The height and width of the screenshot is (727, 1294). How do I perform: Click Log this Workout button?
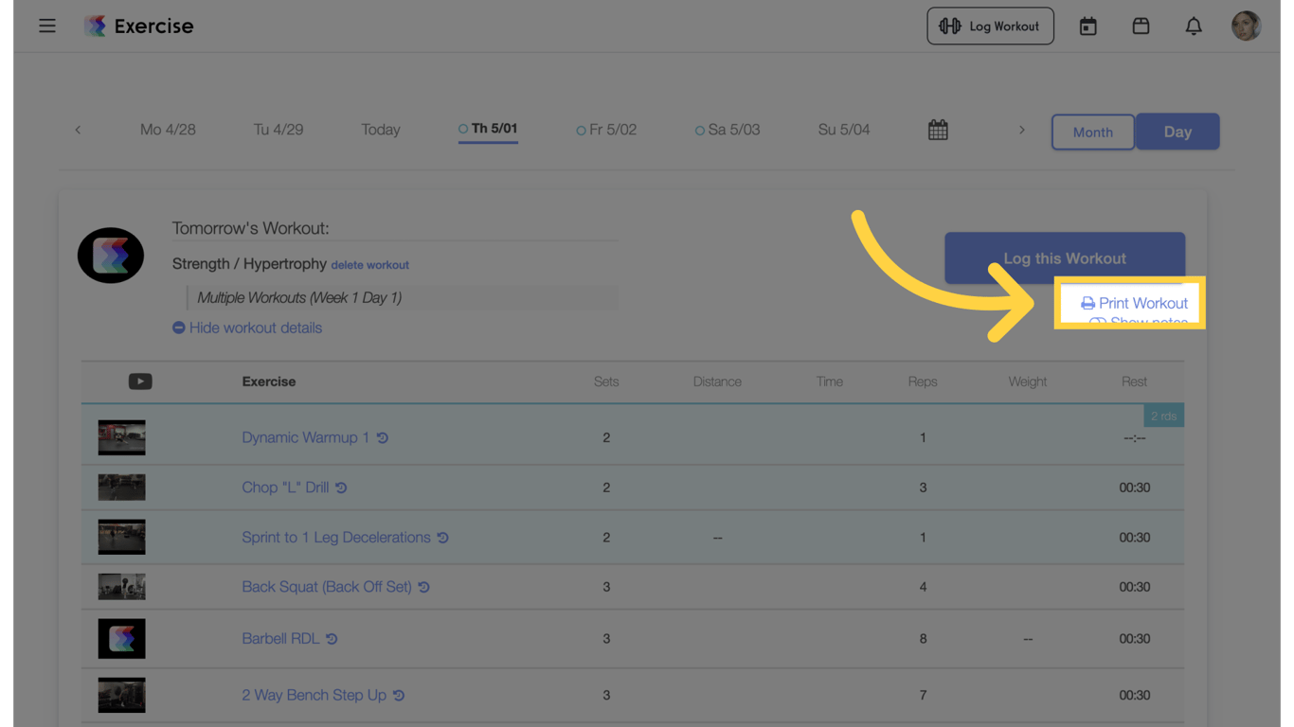tap(1065, 258)
